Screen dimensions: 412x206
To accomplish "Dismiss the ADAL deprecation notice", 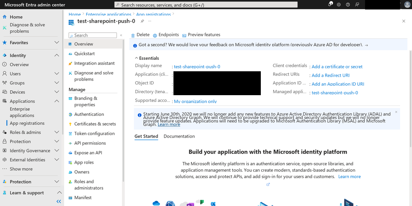I will [x=396, y=112].
